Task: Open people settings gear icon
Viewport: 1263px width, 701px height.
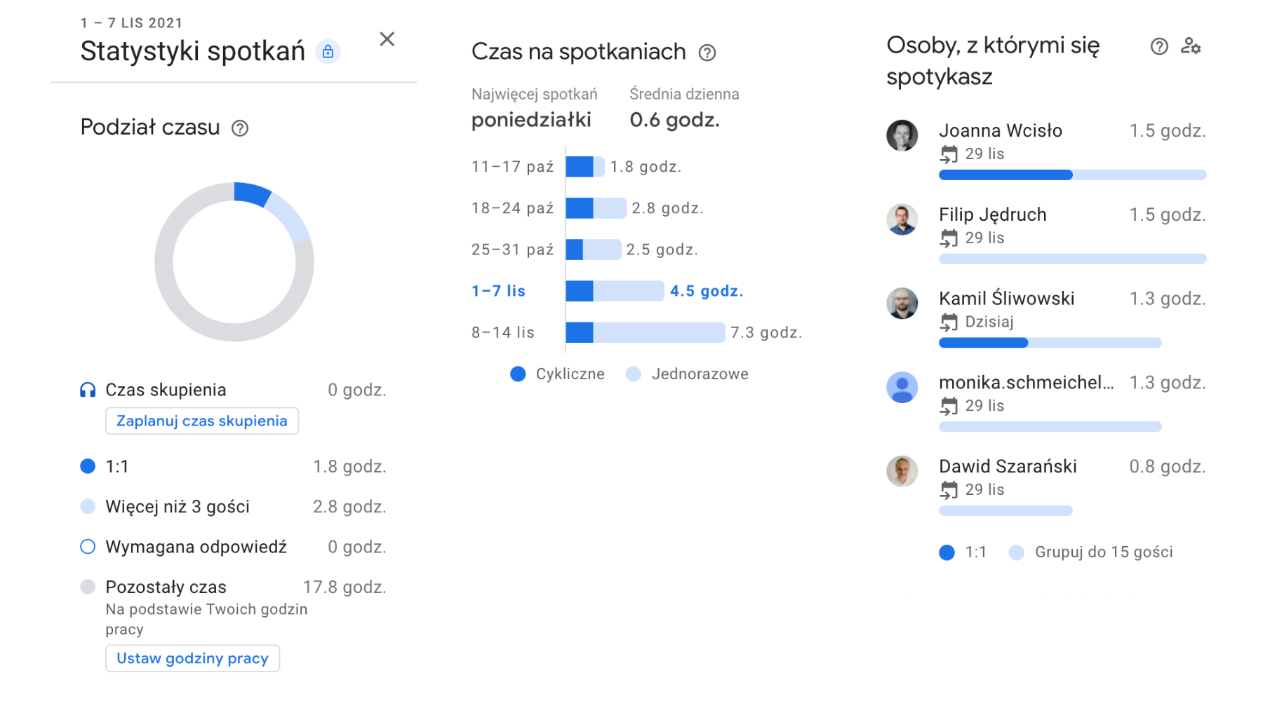Action: 1191,47
